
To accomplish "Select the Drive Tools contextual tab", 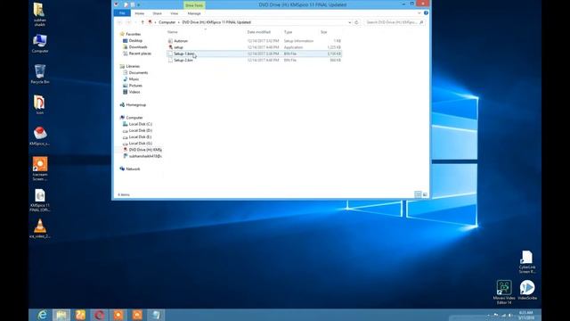I will coord(194,5).
